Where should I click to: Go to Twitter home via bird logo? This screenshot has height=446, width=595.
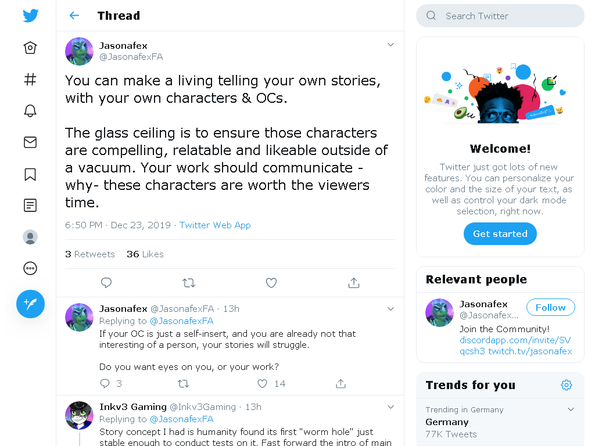point(30,16)
